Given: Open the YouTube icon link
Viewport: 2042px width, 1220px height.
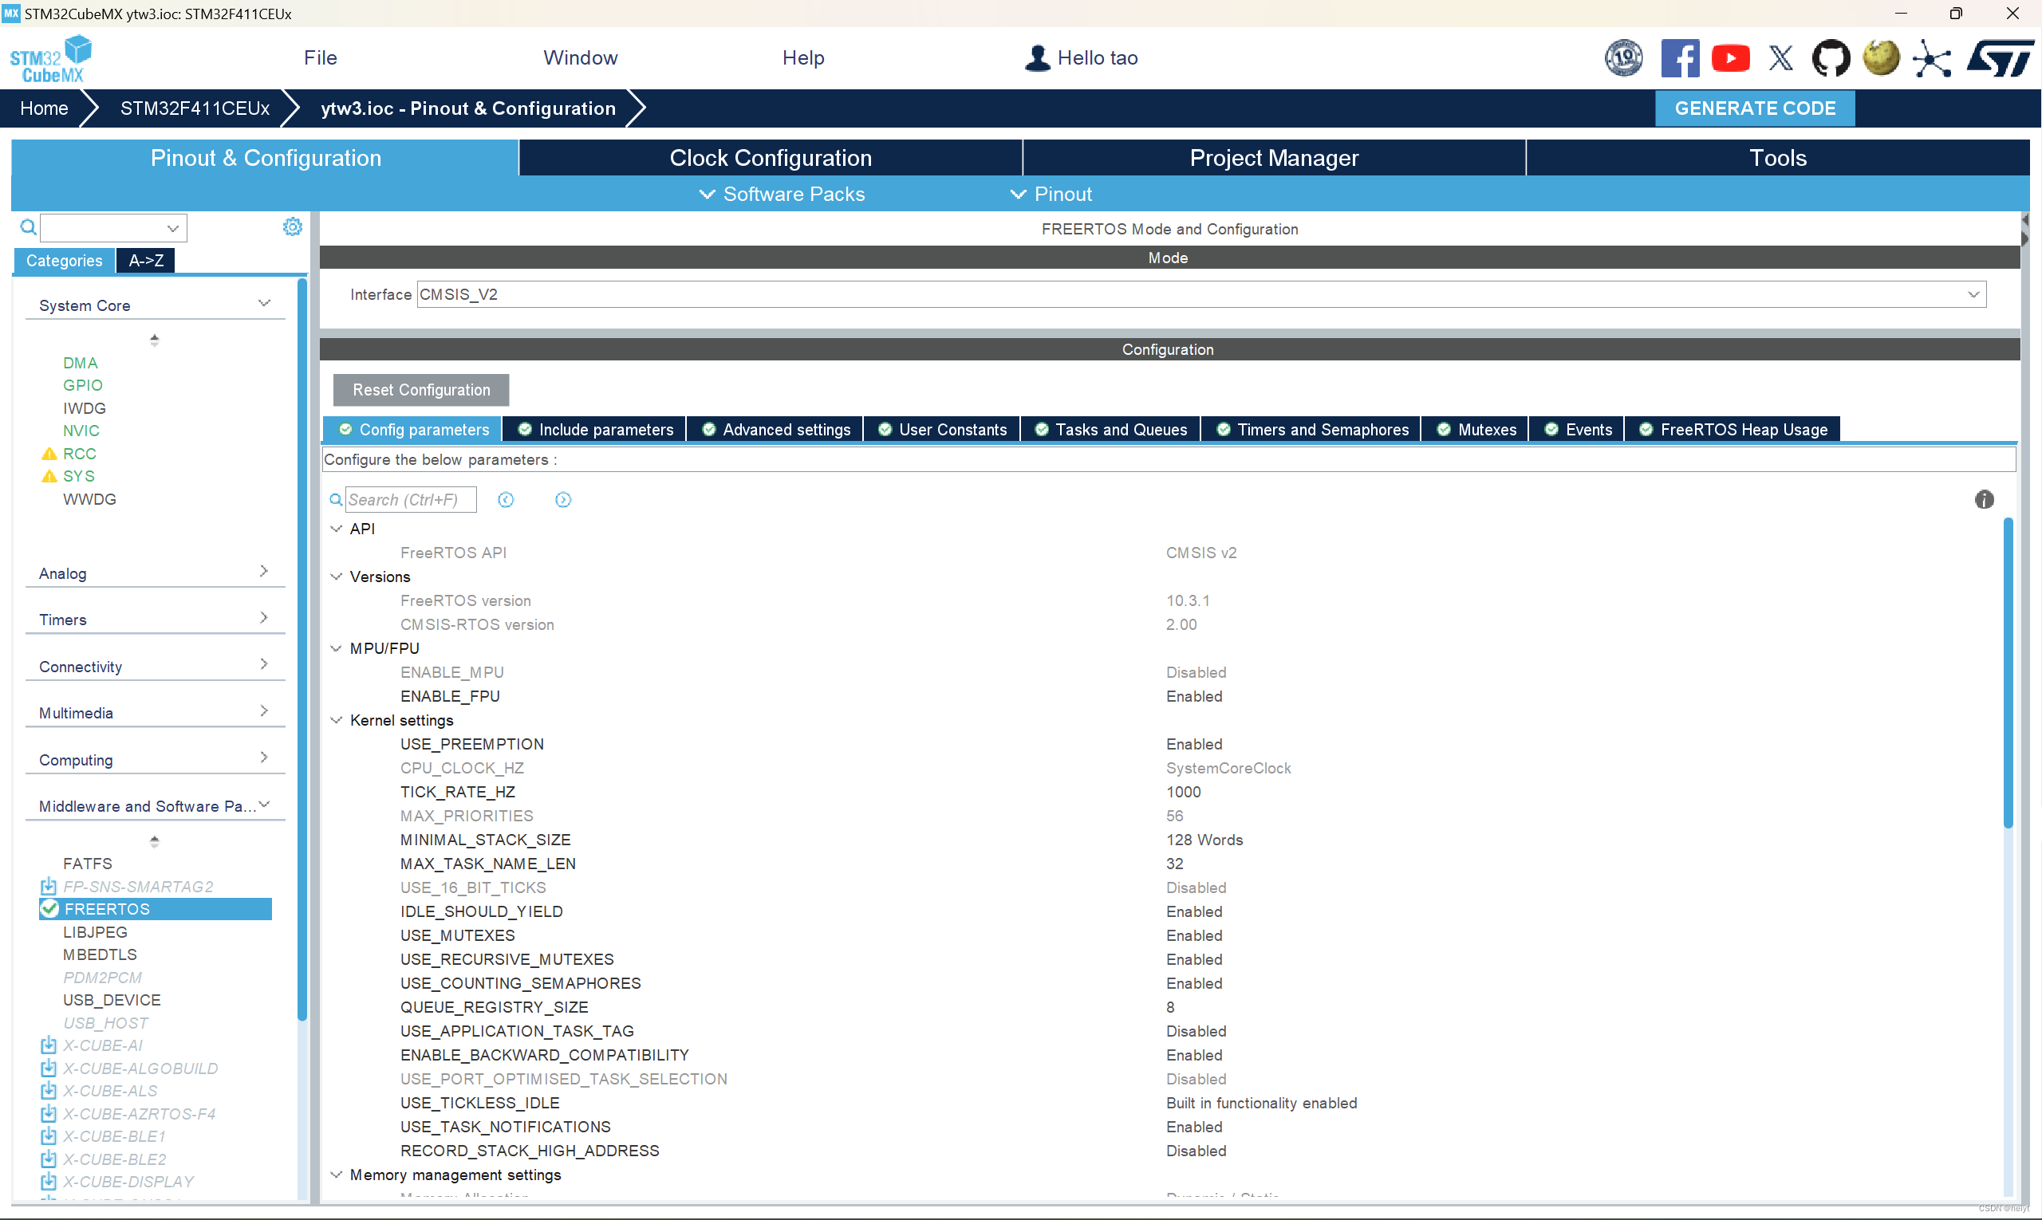Looking at the screenshot, I should [x=1730, y=58].
